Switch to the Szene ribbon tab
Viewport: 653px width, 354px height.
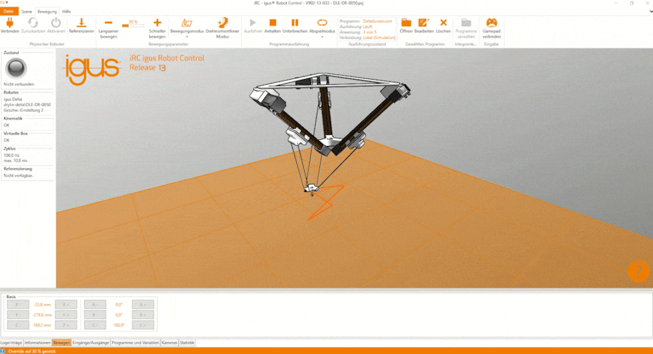(x=27, y=11)
